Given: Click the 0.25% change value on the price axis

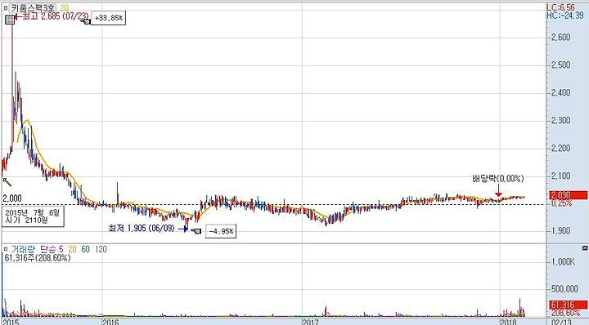Looking at the screenshot, I should click(562, 203).
